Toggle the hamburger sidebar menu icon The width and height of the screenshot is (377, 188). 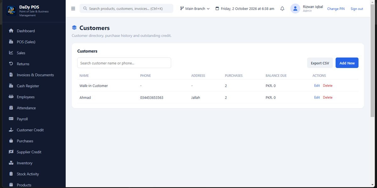coord(73,8)
